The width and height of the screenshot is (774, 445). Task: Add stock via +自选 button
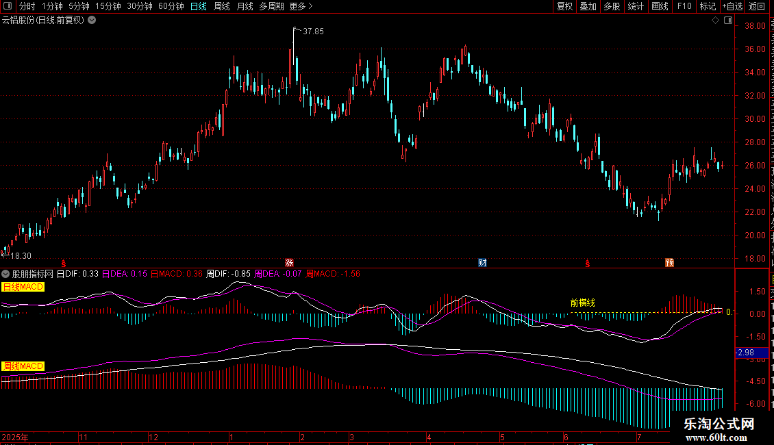(x=732, y=6)
